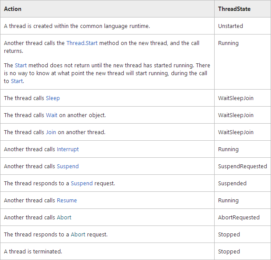Click the final Start link after "call to"
This screenshot has height=260, width=271.
[17, 81]
